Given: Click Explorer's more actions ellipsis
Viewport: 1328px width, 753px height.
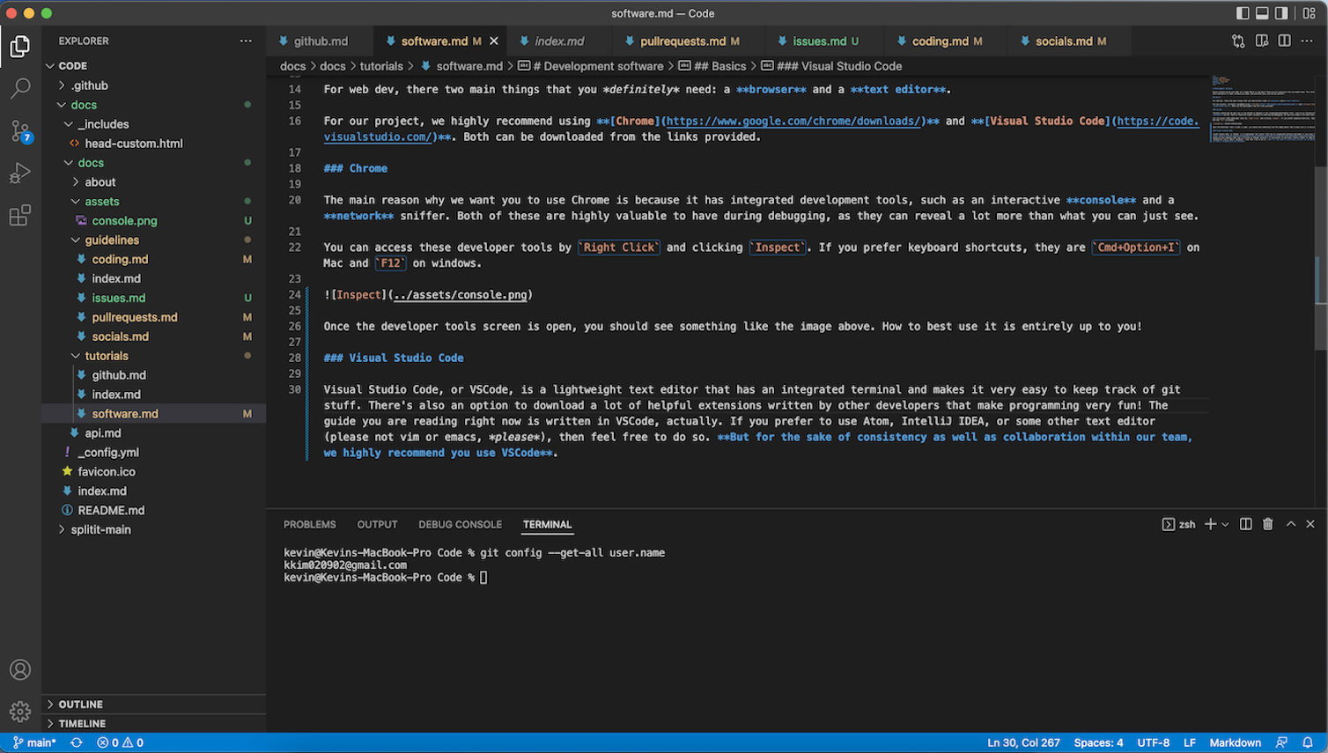Looking at the screenshot, I should pyautogui.click(x=246, y=41).
